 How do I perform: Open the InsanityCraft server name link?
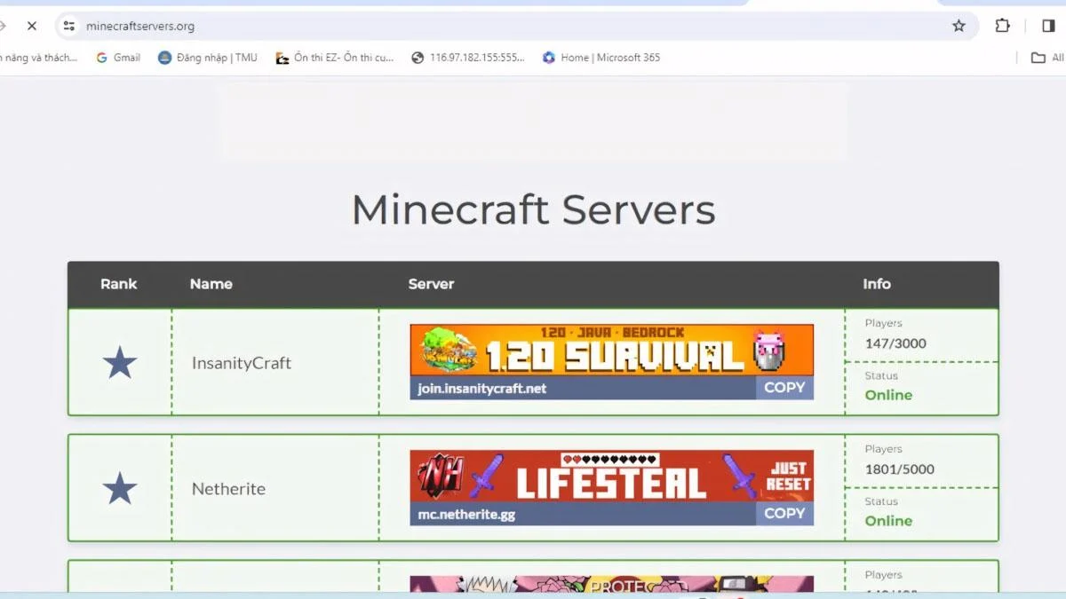(242, 363)
